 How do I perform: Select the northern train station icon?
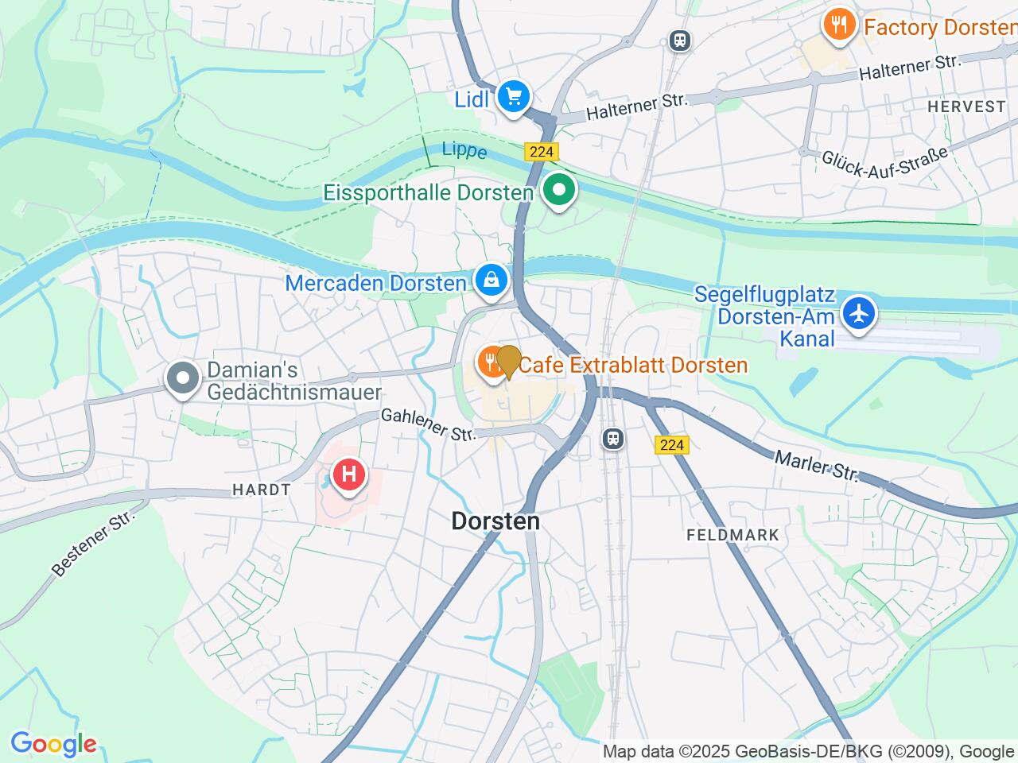(679, 40)
